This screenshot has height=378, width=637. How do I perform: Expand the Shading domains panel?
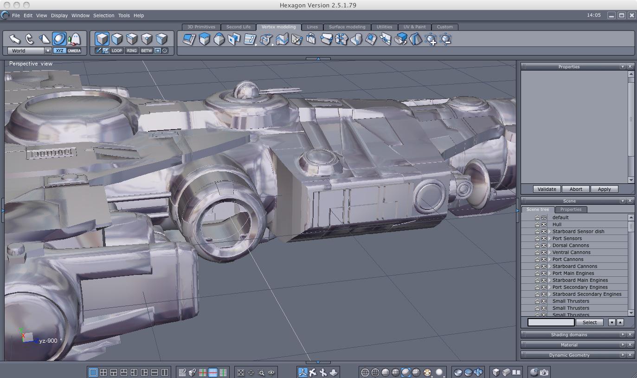(622, 334)
